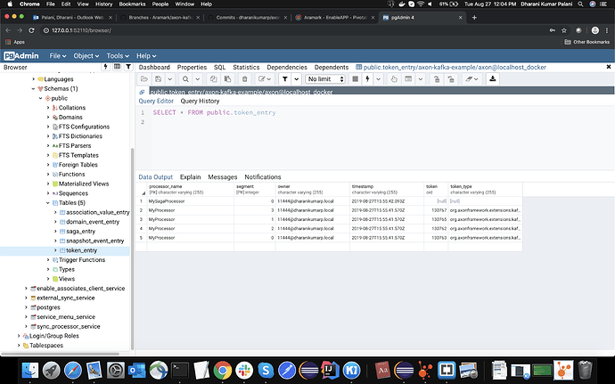Open the pgAdmin Tools menu
The width and height of the screenshot is (615, 384).
(x=118, y=56)
